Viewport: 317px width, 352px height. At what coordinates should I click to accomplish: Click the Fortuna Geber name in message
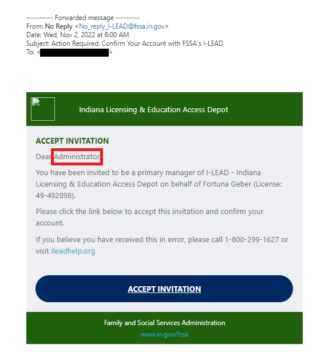click(227, 184)
